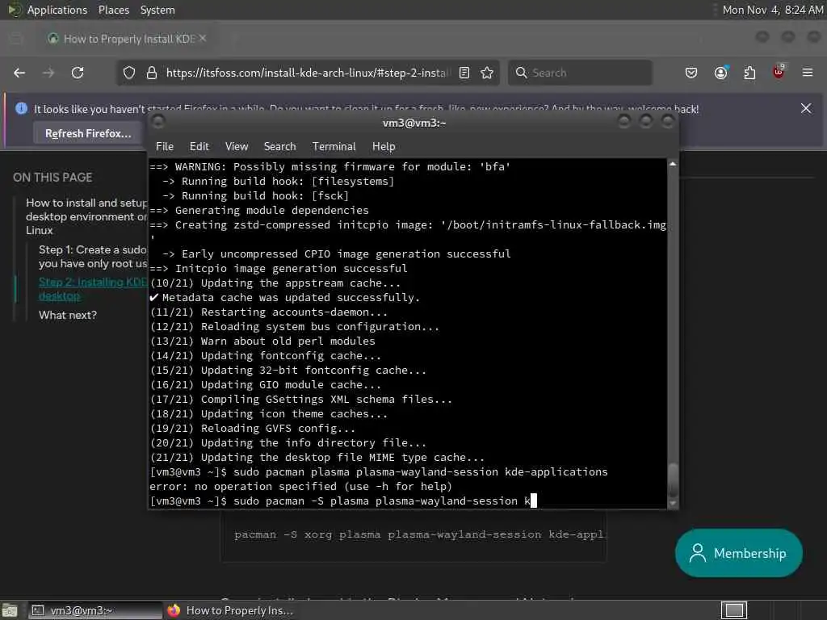This screenshot has height=620, width=827.
Task: Go back in Firefox with the back arrow
Action: 19,73
